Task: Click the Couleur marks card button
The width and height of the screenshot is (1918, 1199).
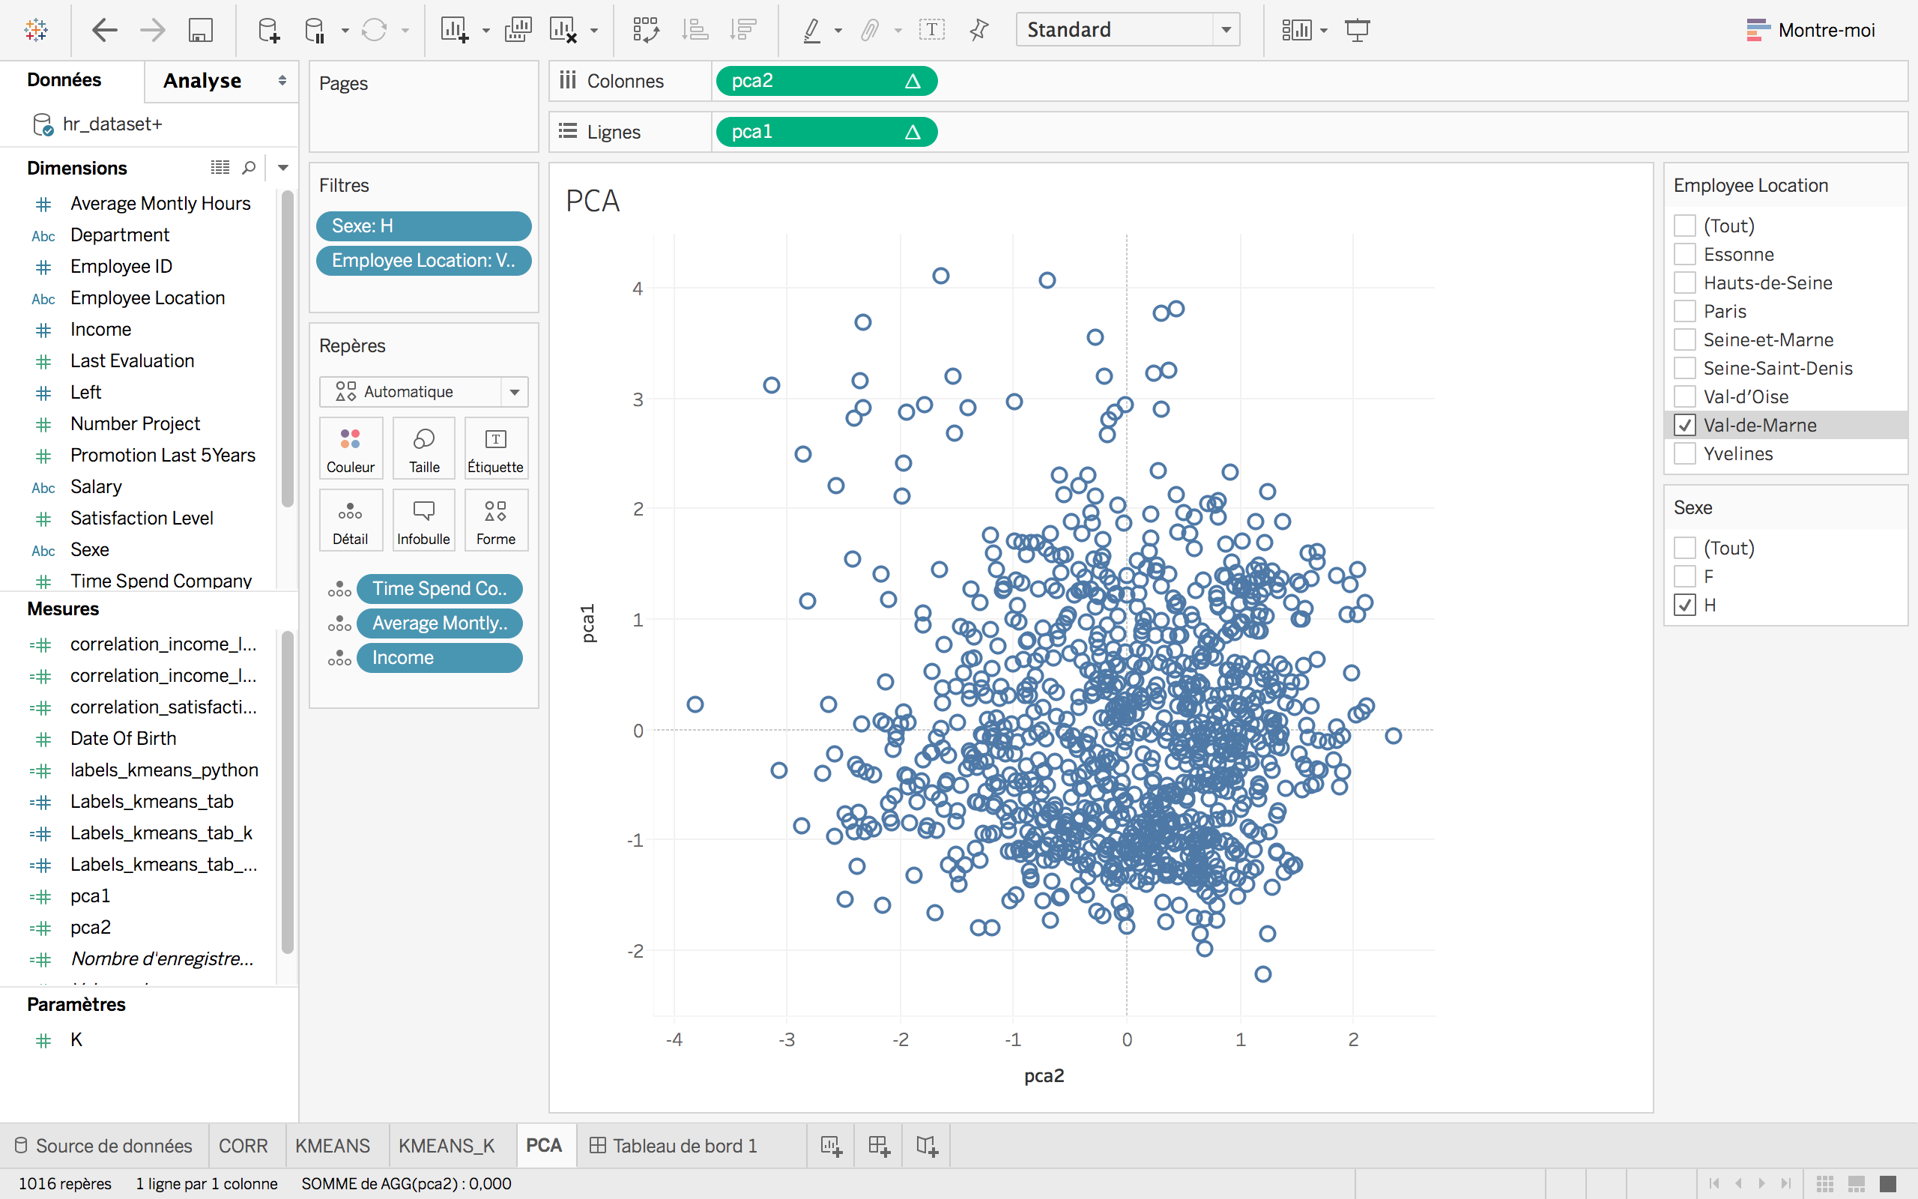Action: coord(351,449)
